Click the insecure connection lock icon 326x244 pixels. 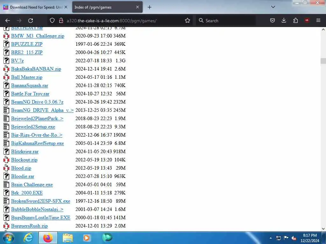pyautogui.click(x=61, y=20)
